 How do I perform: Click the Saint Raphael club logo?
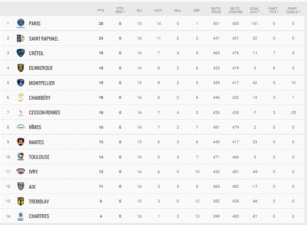[21, 38]
